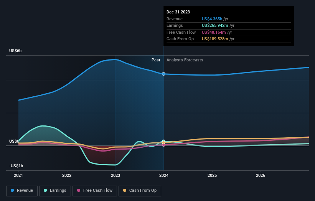Click the blue Revenue data point at 2024
315x201 pixels.
point(163,74)
